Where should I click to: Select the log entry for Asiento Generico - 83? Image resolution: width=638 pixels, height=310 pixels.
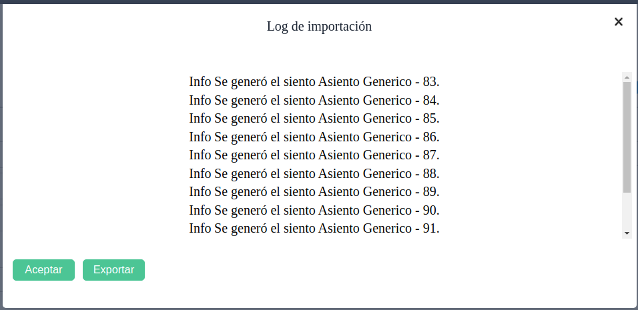(x=314, y=83)
